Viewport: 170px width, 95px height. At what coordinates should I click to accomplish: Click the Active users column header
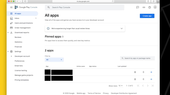coord(81,66)
